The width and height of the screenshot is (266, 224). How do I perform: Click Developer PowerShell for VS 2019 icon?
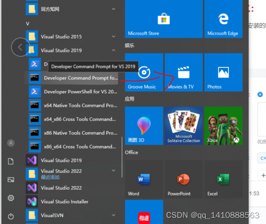click(x=35, y=92)
